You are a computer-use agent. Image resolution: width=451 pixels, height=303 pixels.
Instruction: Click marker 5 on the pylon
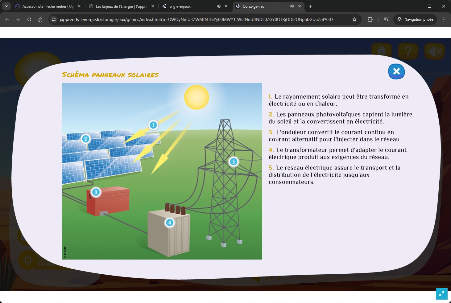click(x=234, y=162)
